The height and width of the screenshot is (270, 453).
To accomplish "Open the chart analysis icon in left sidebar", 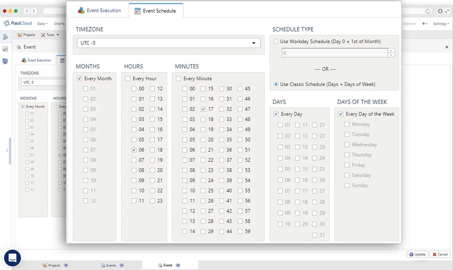I will tap(5, 49).
